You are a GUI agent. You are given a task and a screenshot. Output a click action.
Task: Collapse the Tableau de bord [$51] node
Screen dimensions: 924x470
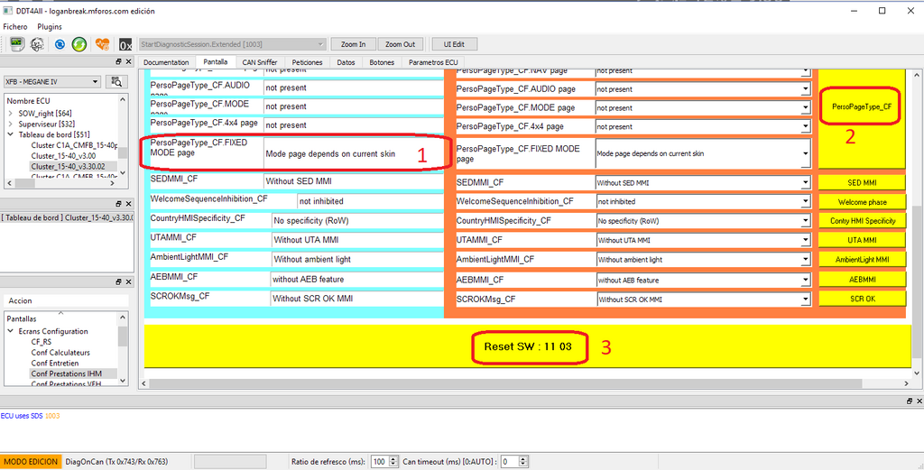coord(11,134)
